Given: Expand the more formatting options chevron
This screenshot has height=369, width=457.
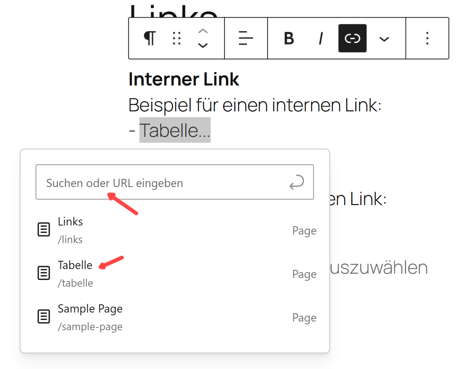Looking at the screenshot, I should click(384, 38).
